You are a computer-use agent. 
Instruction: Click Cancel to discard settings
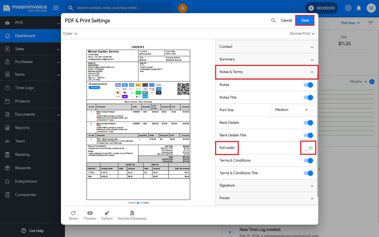click(286, 20)
